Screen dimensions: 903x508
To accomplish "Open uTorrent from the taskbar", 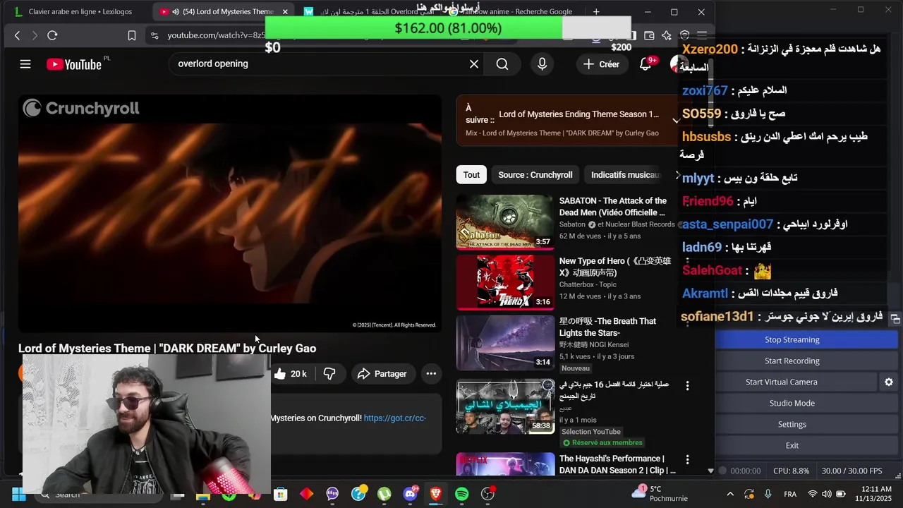I will click(384, 494).
